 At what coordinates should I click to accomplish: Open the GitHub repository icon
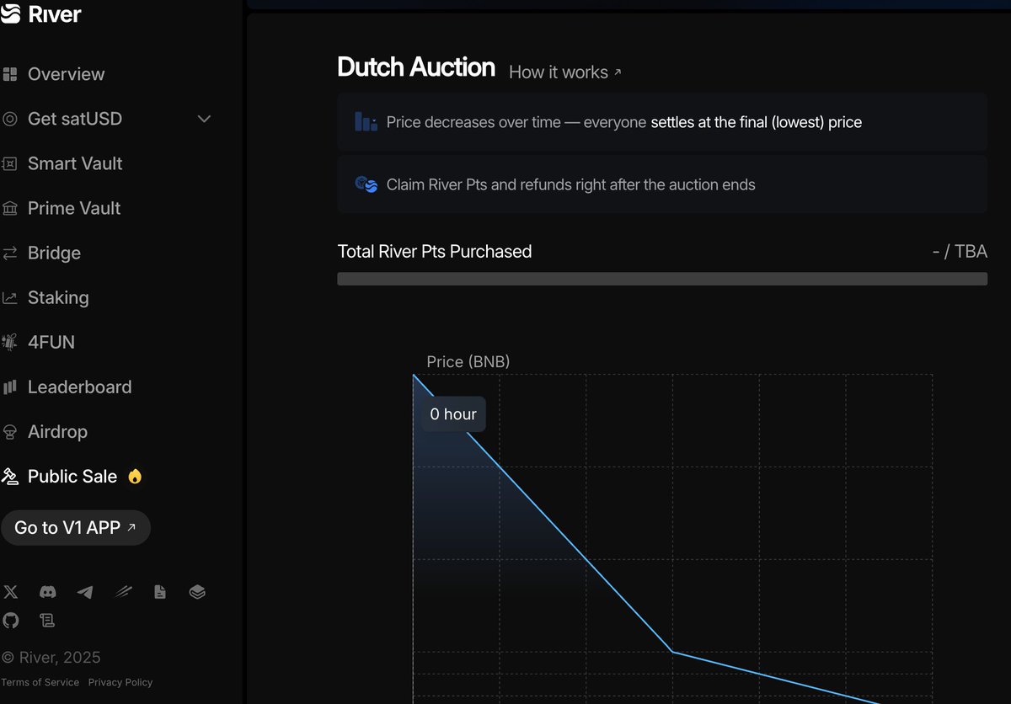click(x=10, y=621)
